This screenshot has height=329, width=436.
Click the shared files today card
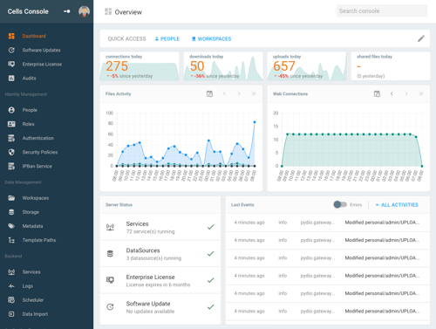click(391, 66)
